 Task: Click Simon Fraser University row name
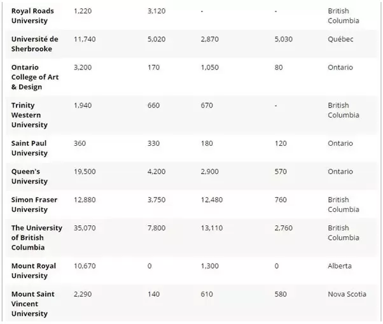pyautogui.click(x=34, y=204)
